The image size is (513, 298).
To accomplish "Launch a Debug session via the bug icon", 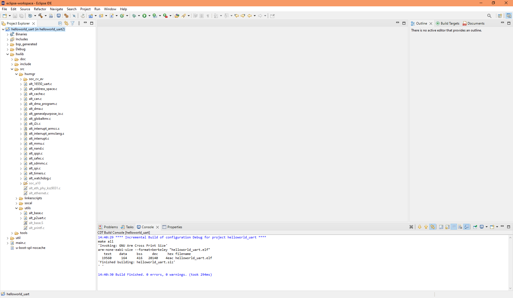I will pos(134,16).
